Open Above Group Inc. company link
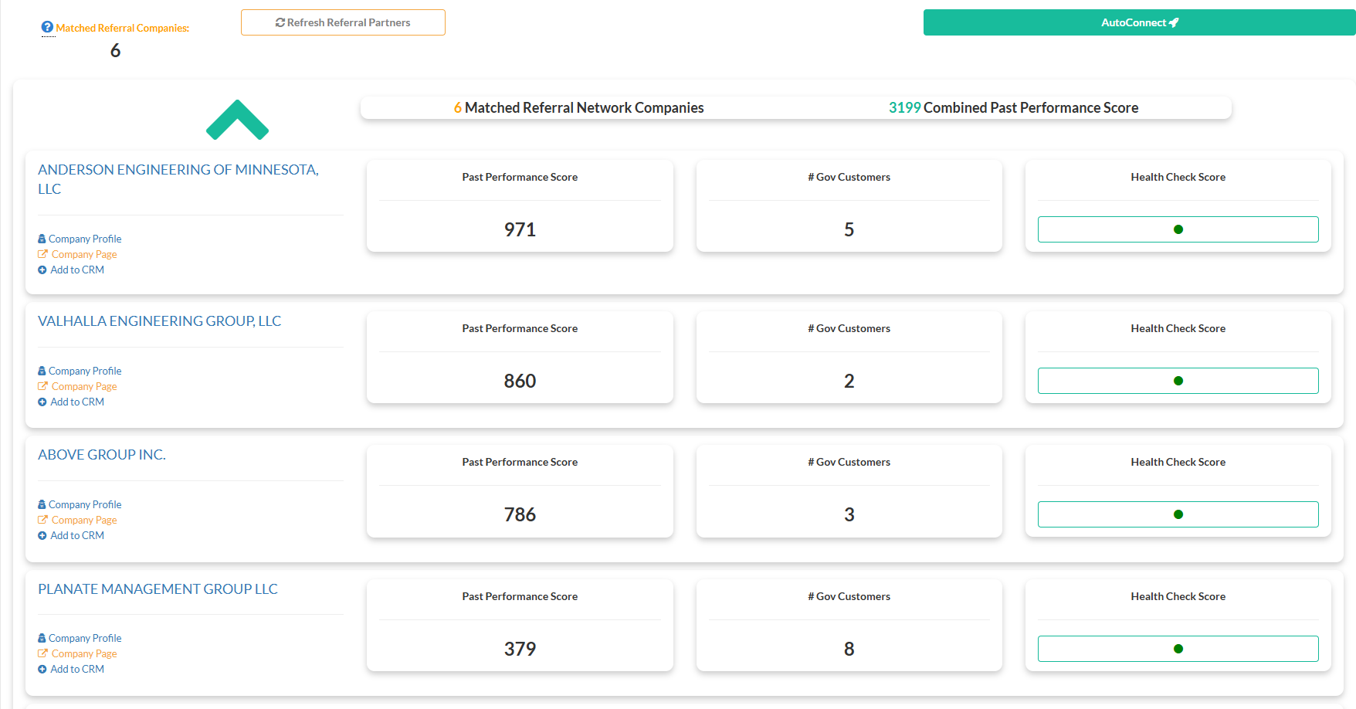 tap(102, 455)
